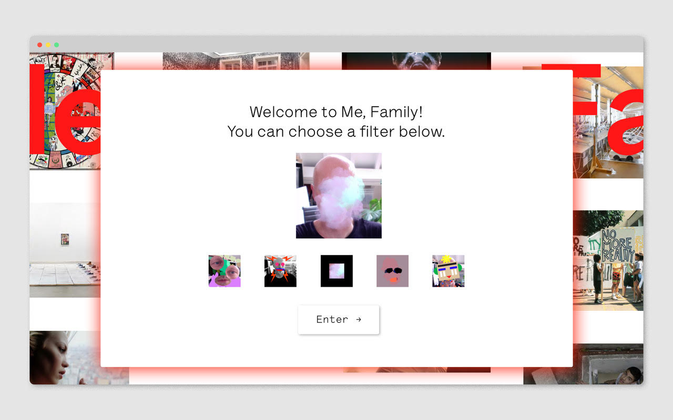Open the office interior with tables image

tap(608, 122)
